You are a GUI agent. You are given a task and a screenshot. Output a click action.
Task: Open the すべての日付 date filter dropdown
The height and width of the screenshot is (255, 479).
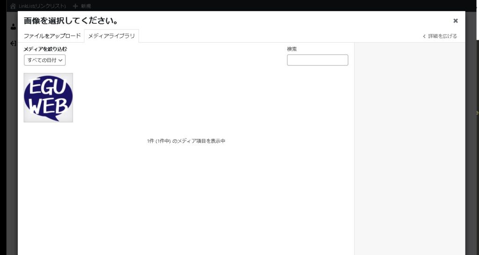[x=44, y=60]
